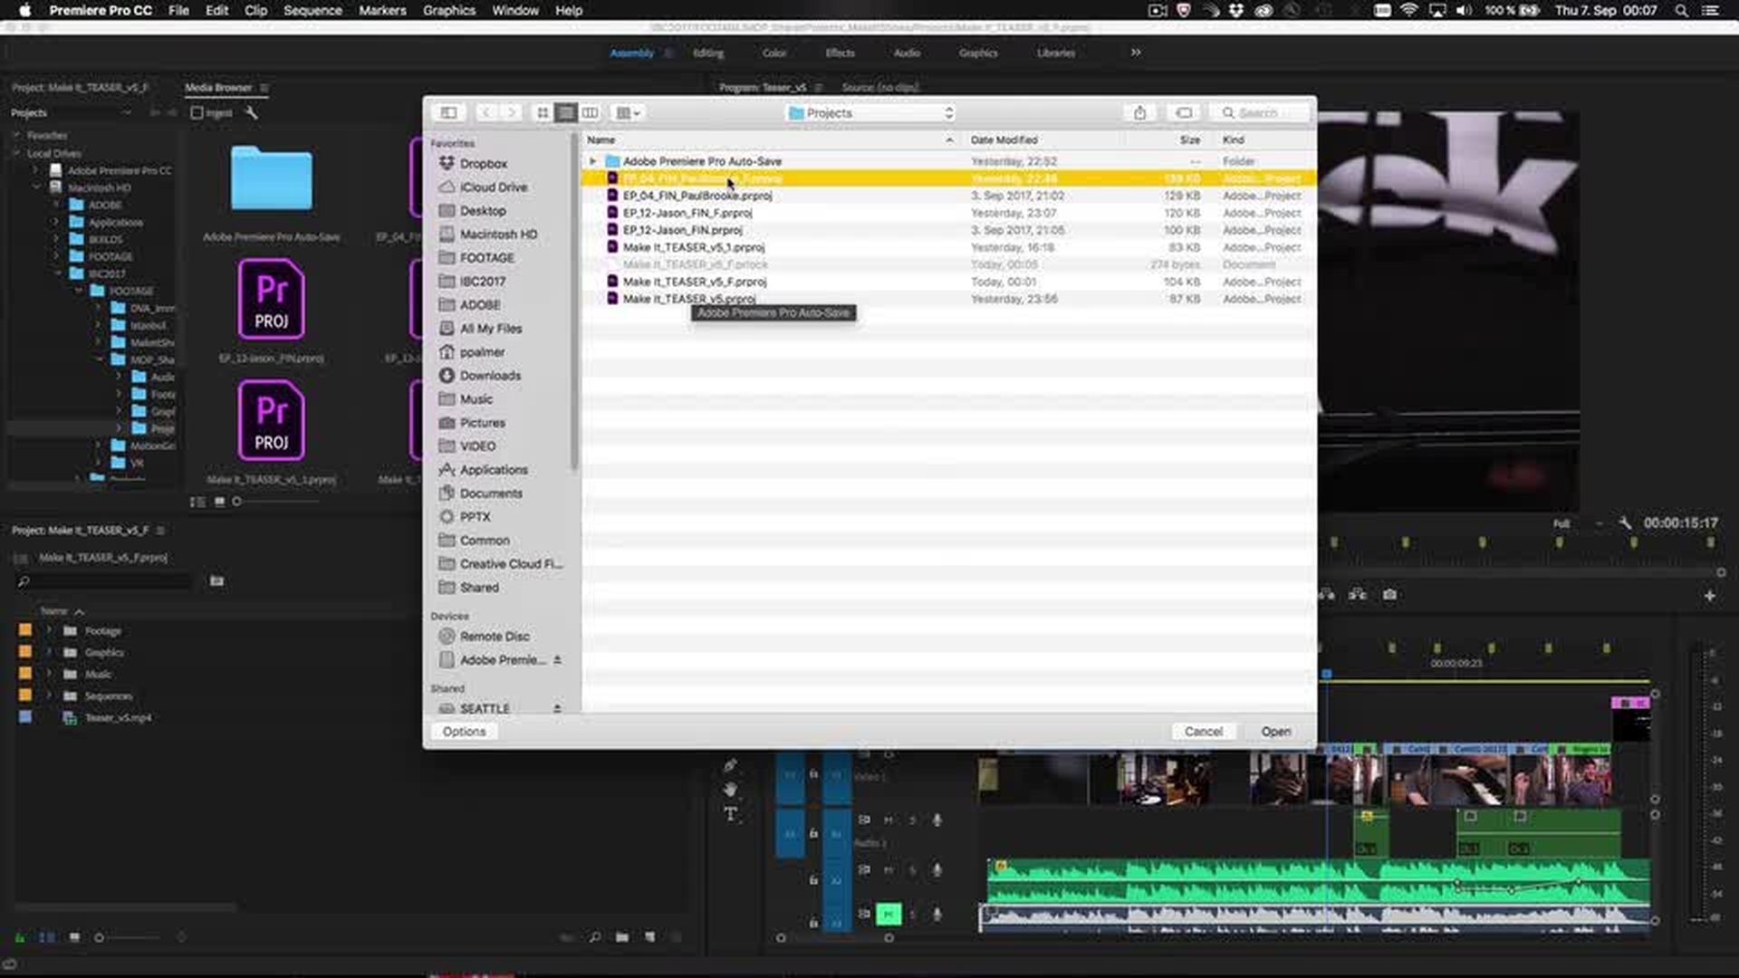Switch the file dialog to icon view

click(x=543, y=112)
